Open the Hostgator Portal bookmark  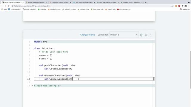coord(84,9)
